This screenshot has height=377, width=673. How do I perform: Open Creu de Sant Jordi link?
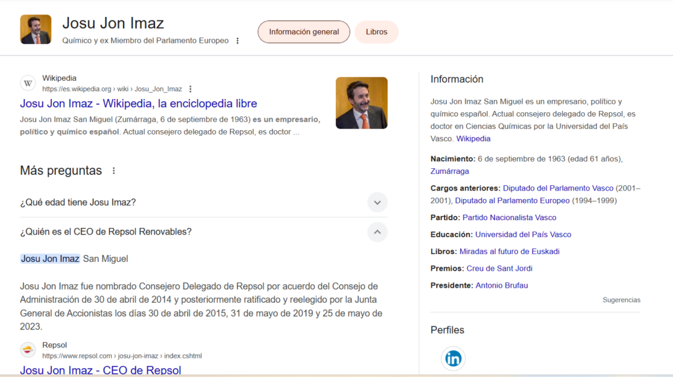click(499, 269)
